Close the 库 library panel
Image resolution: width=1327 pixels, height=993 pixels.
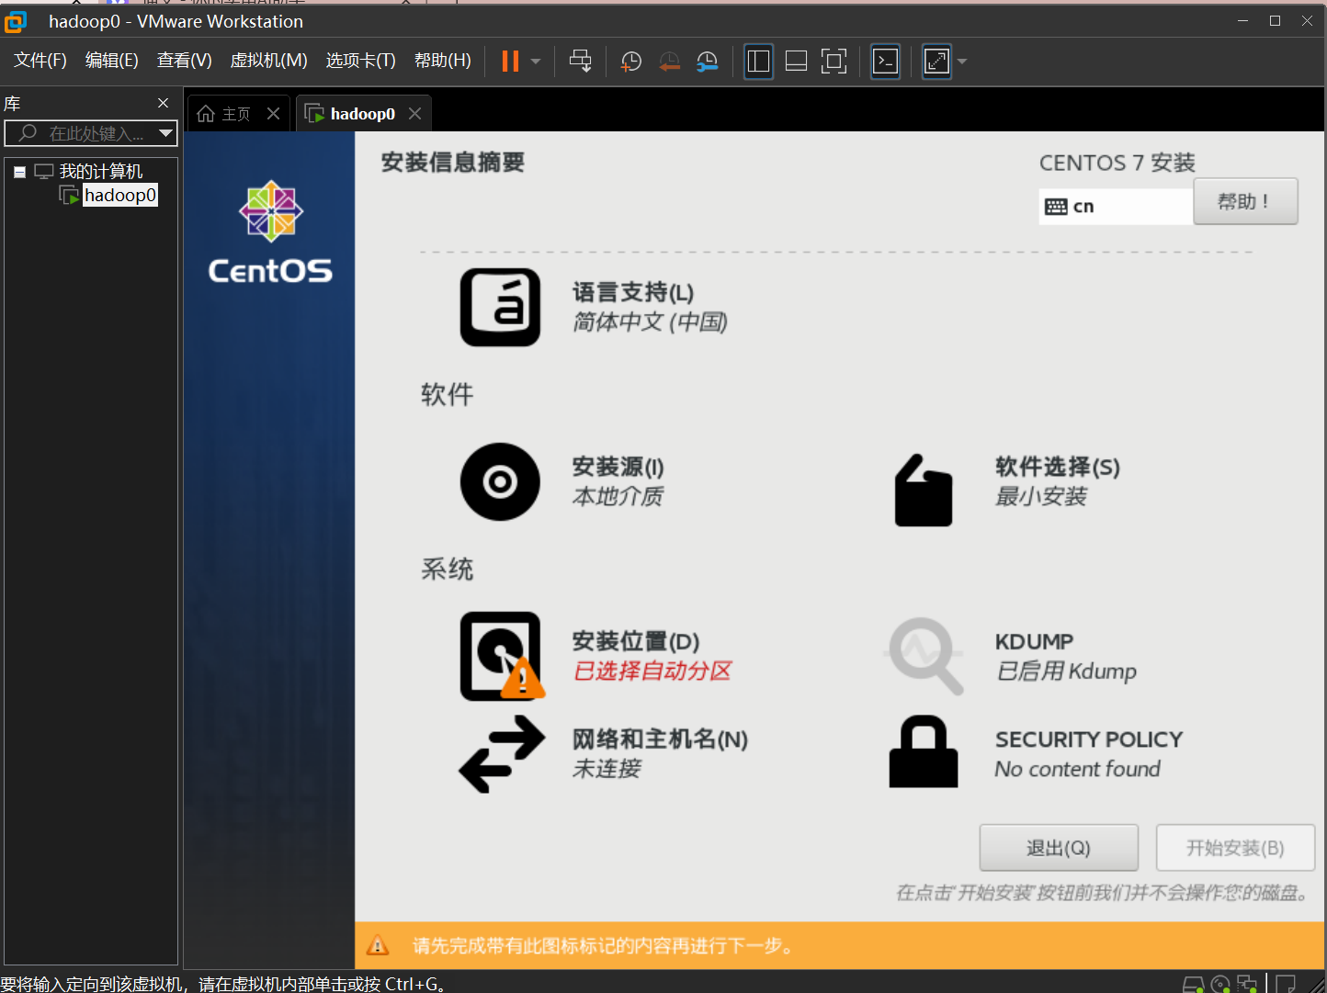tap(164, 103)
